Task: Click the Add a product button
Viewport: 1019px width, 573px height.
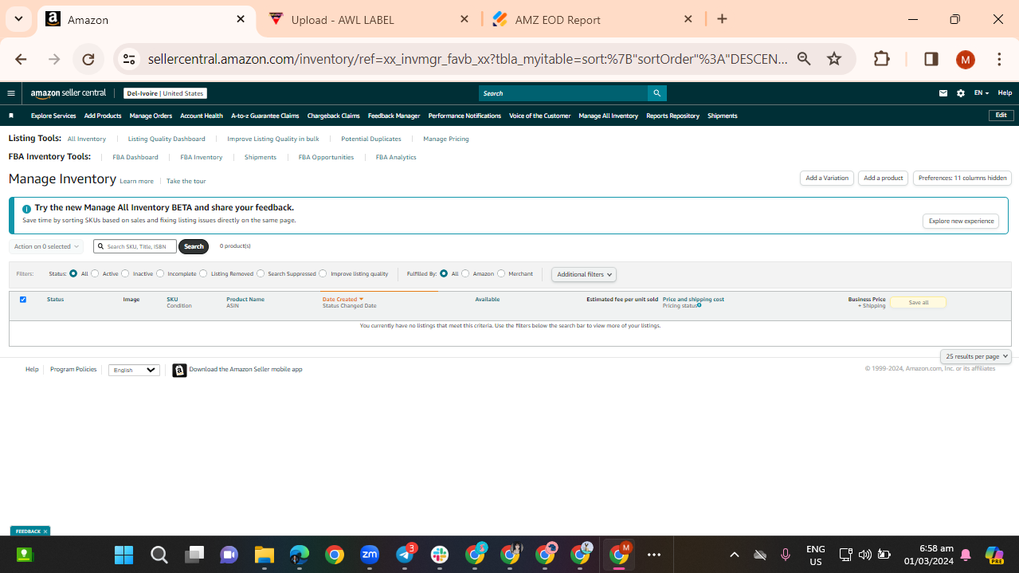Action: tap(883, 178)
